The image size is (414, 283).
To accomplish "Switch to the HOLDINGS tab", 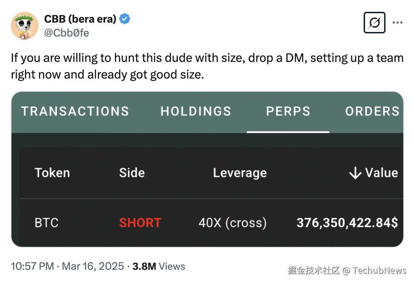I will coord(196,111).
